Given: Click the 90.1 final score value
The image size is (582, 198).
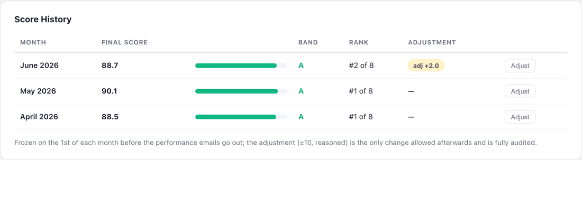Looking at the screenshot, I should 109,91.
